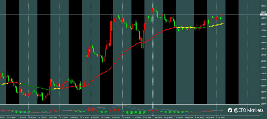
Task: Click the 1.13740 price axis label
Action: (x=264, y=92)
